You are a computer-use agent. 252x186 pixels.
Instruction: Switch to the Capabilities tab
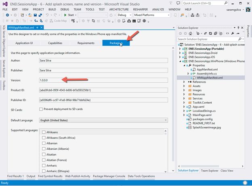coord(55,43)
